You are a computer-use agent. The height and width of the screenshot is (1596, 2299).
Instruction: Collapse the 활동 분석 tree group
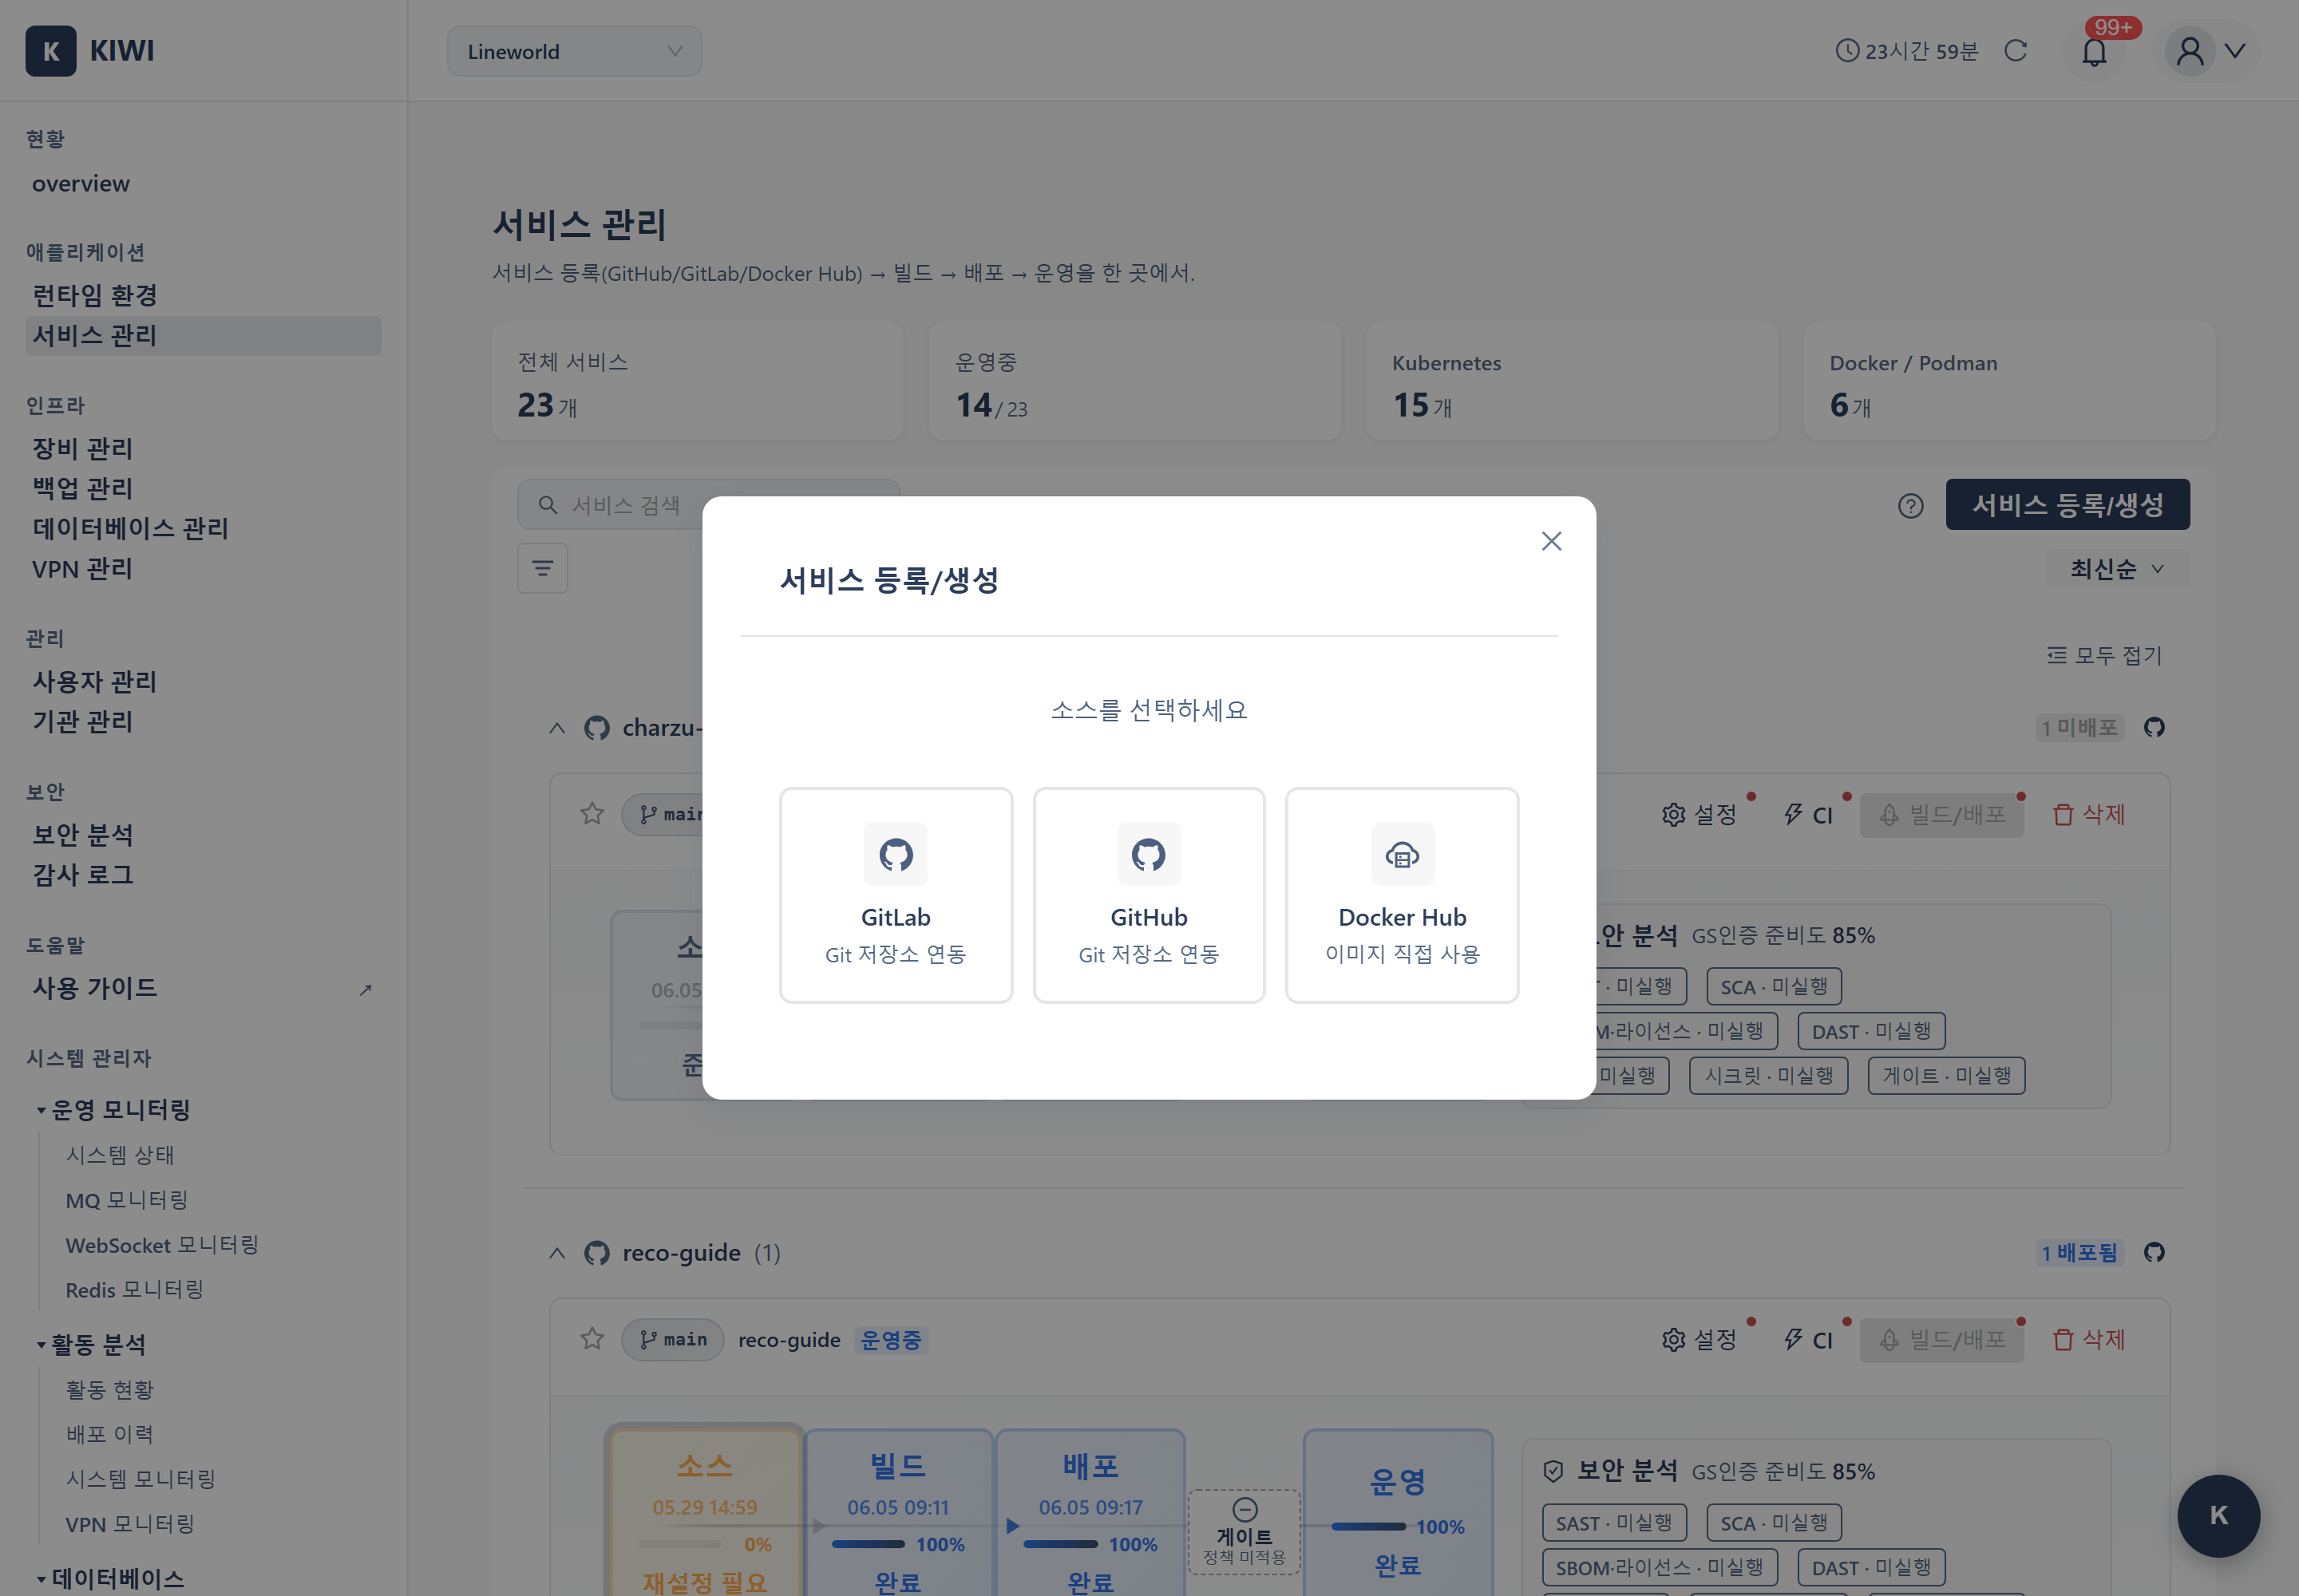[41, 1345]
